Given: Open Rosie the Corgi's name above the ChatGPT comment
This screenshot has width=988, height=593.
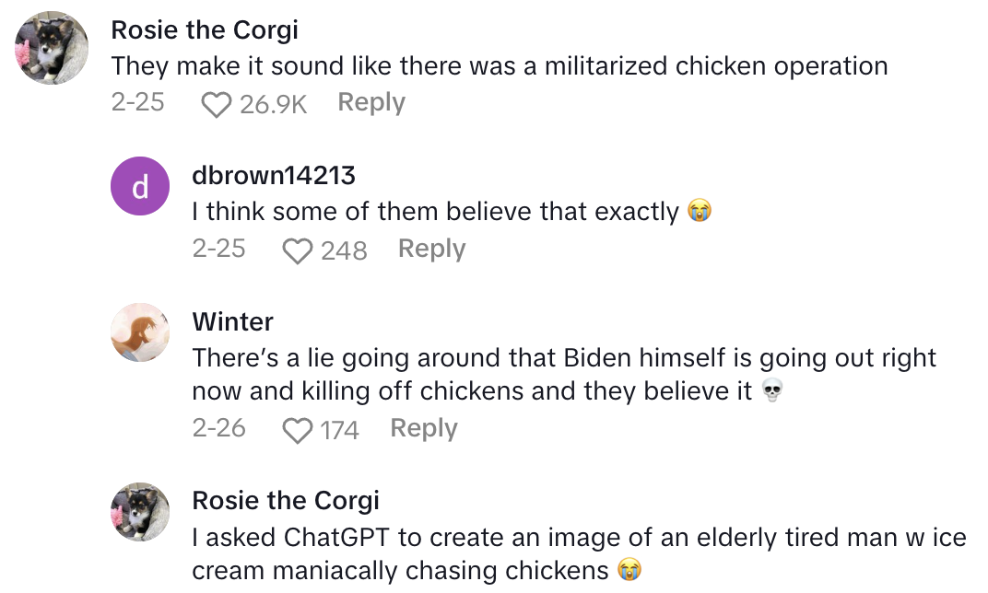Looking at the screenshot, I should click(286, 500).
